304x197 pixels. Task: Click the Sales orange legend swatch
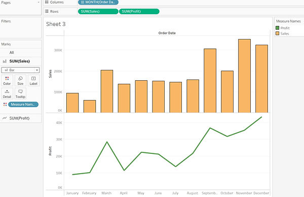(x=278, y=33)
